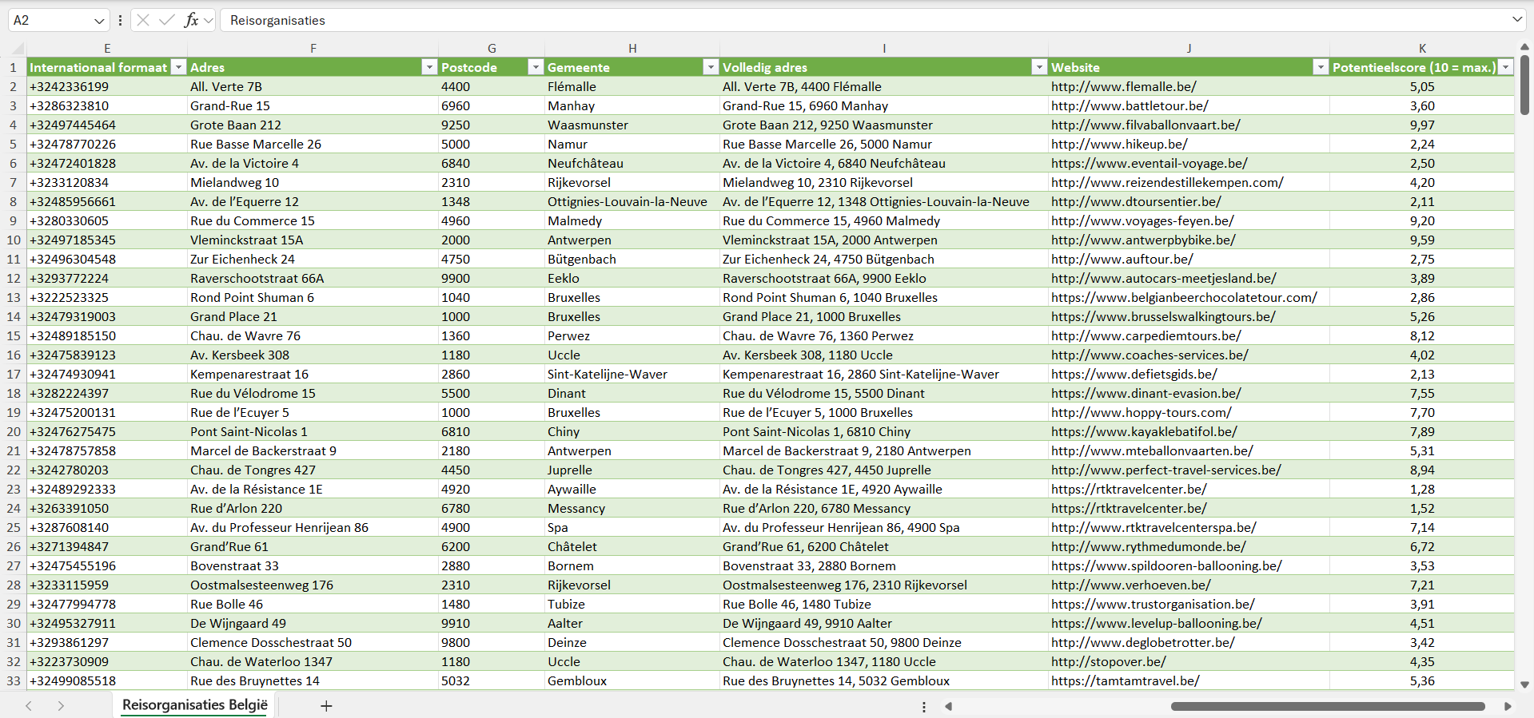Open the Name Box dropdown arrow

pyautogui.click(x=99, y=21)
